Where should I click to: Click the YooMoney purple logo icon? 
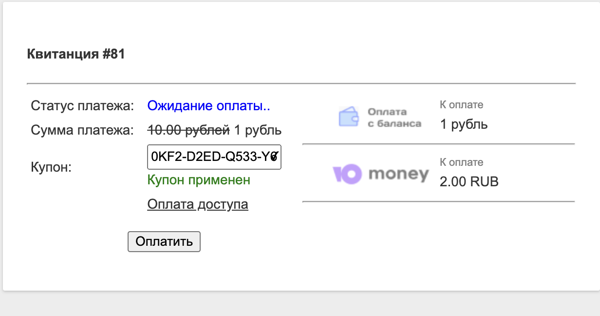point(347,174)
